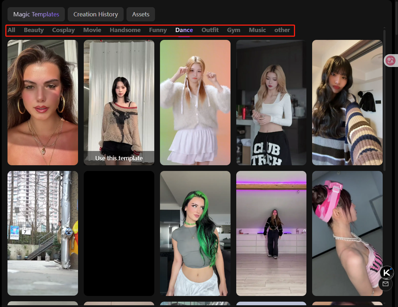398x307 pixels.
Task: Select the Outfit category
Action: pyautogui.click(x=210, y=30)
